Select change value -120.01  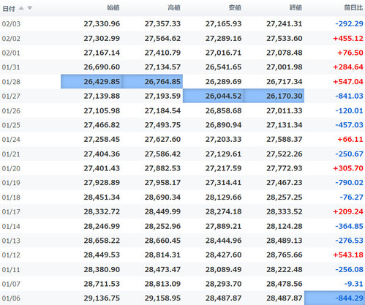[x=350, y=110]
